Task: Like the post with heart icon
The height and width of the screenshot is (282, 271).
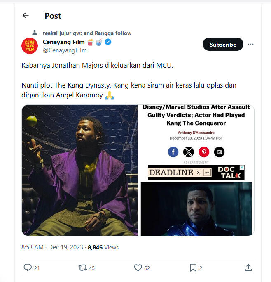Action: [x=138, y=268]
